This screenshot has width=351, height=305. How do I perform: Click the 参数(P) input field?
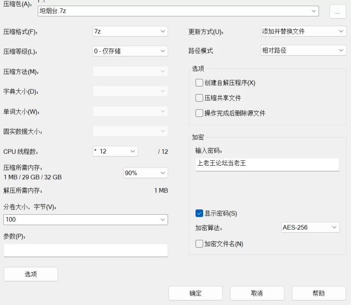(x=86, y=250)
